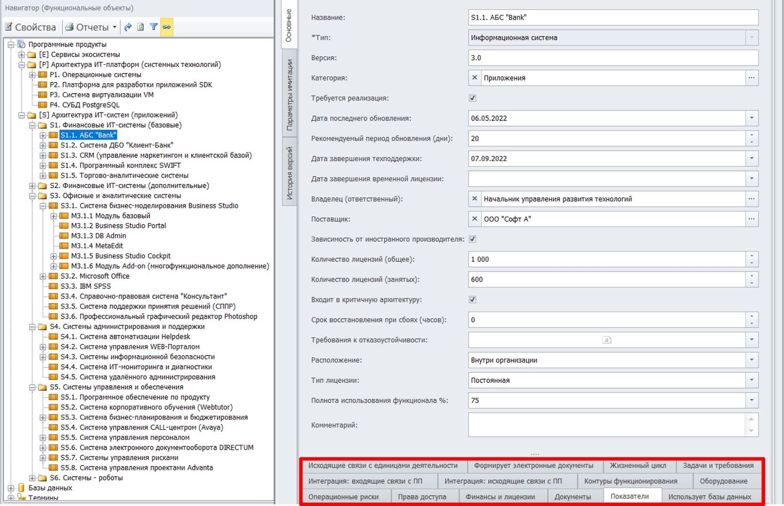The image size is (784, 506).
Task: Clear the Владелец (ответственный) field with X
Action: [x=474, y=199]
